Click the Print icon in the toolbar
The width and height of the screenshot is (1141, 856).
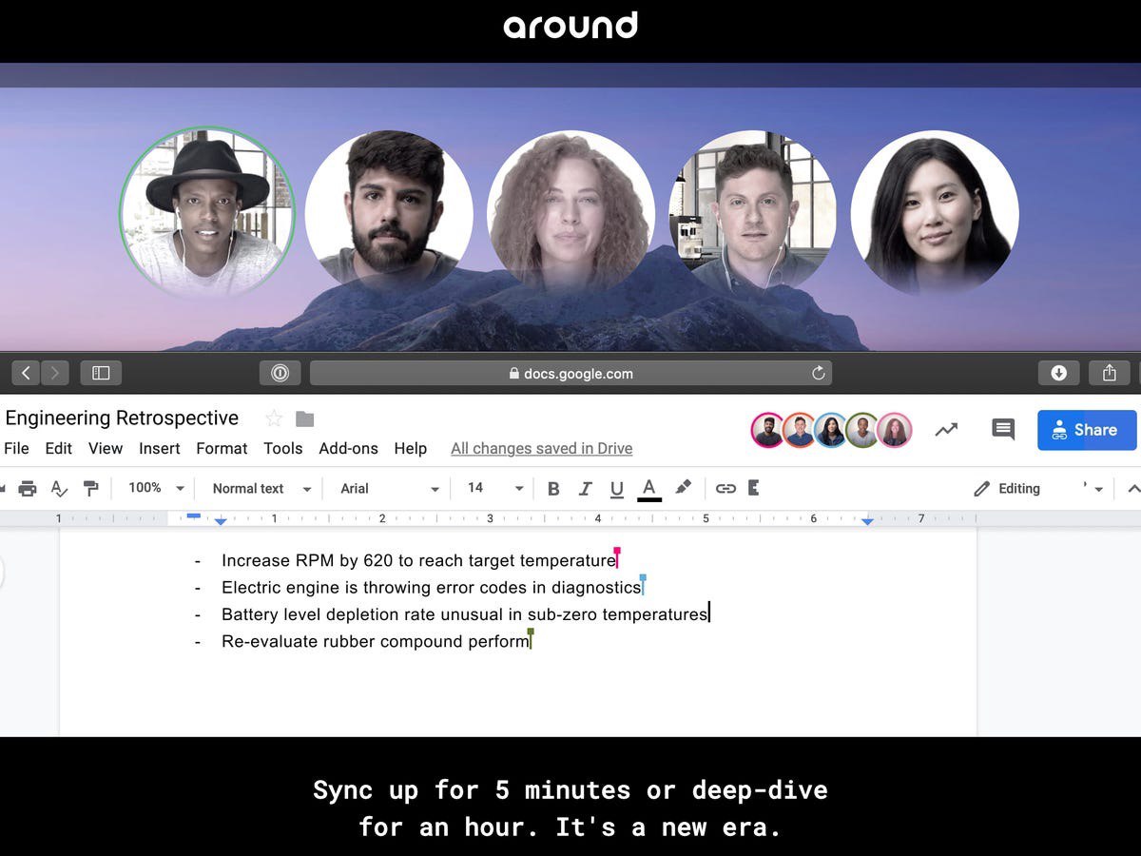pos(28,489)
